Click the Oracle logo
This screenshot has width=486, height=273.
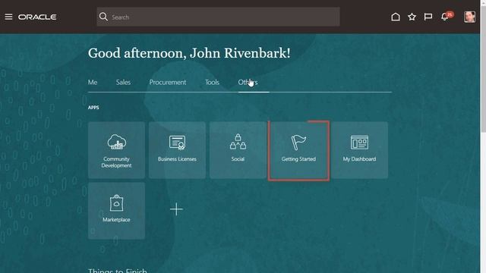click(37, 17)
